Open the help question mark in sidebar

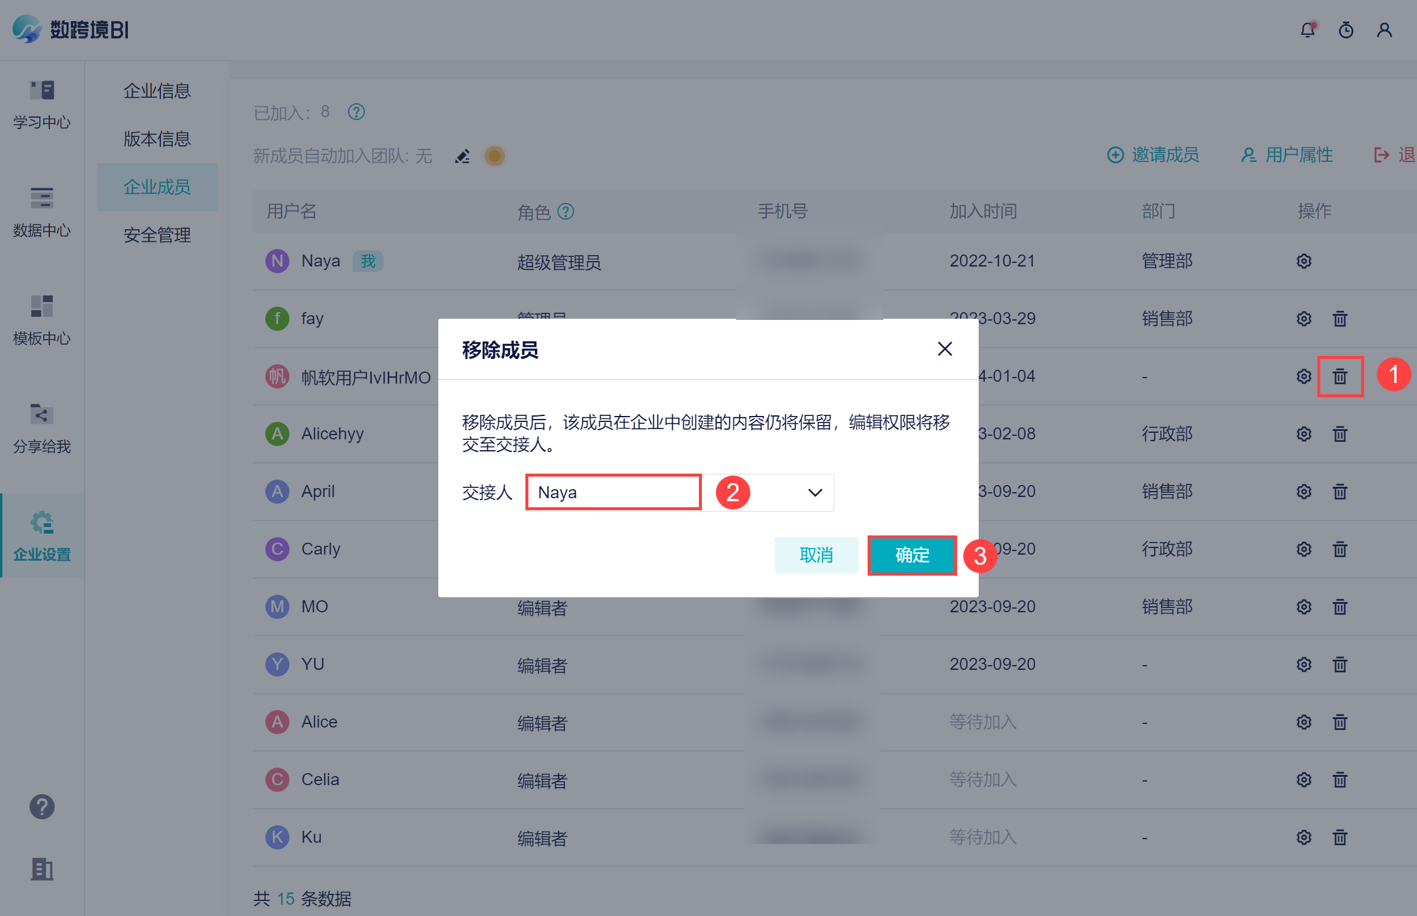point(42,807)
